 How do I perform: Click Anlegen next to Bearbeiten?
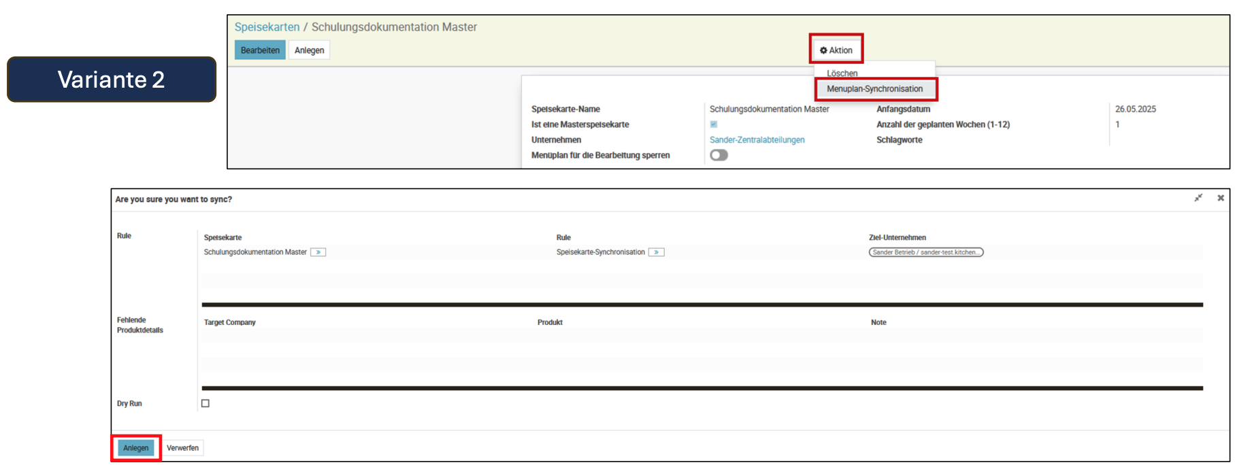[x=309, y=50]
